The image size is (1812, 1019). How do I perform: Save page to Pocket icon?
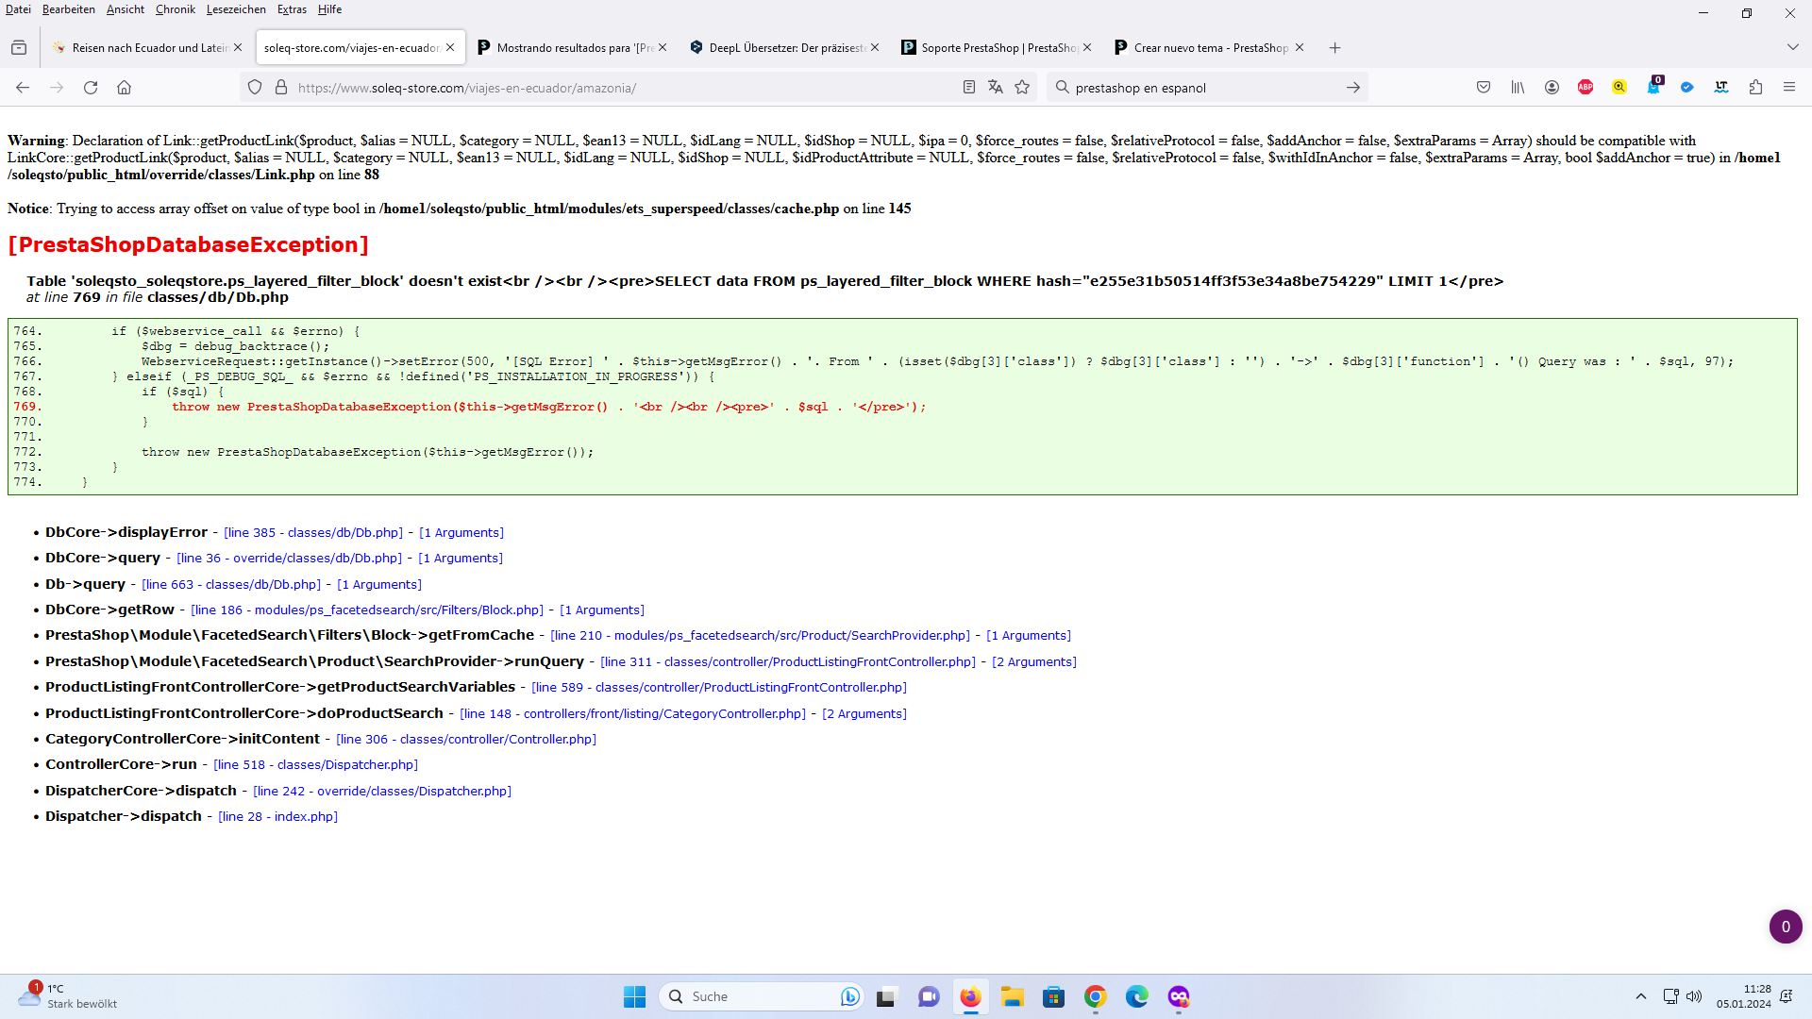point(1484,88)
